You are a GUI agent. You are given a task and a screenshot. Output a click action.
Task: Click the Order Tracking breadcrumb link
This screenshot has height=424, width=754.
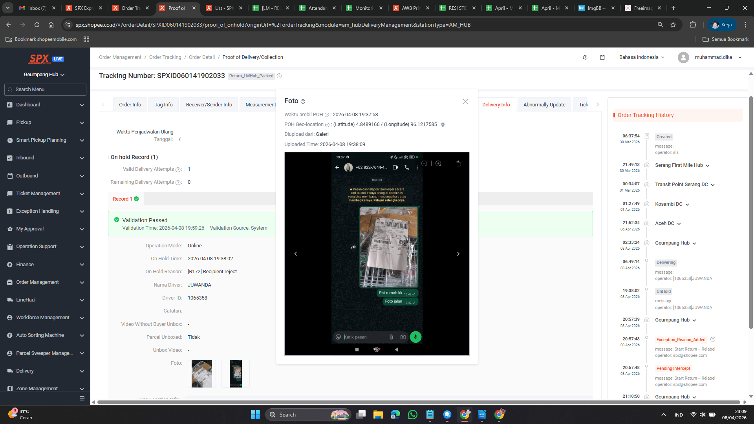(165, 57)
